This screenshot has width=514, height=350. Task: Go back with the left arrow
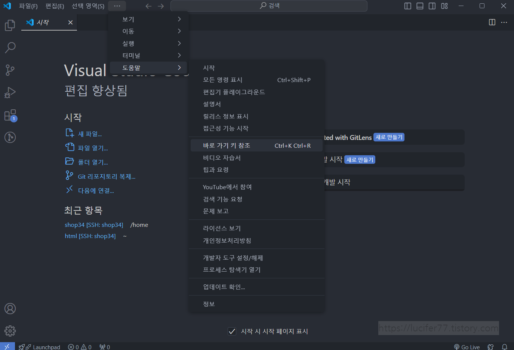coord(148,6)
